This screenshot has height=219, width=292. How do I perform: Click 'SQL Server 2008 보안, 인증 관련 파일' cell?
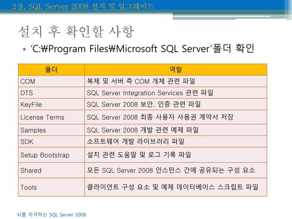(x=176, y=104)
